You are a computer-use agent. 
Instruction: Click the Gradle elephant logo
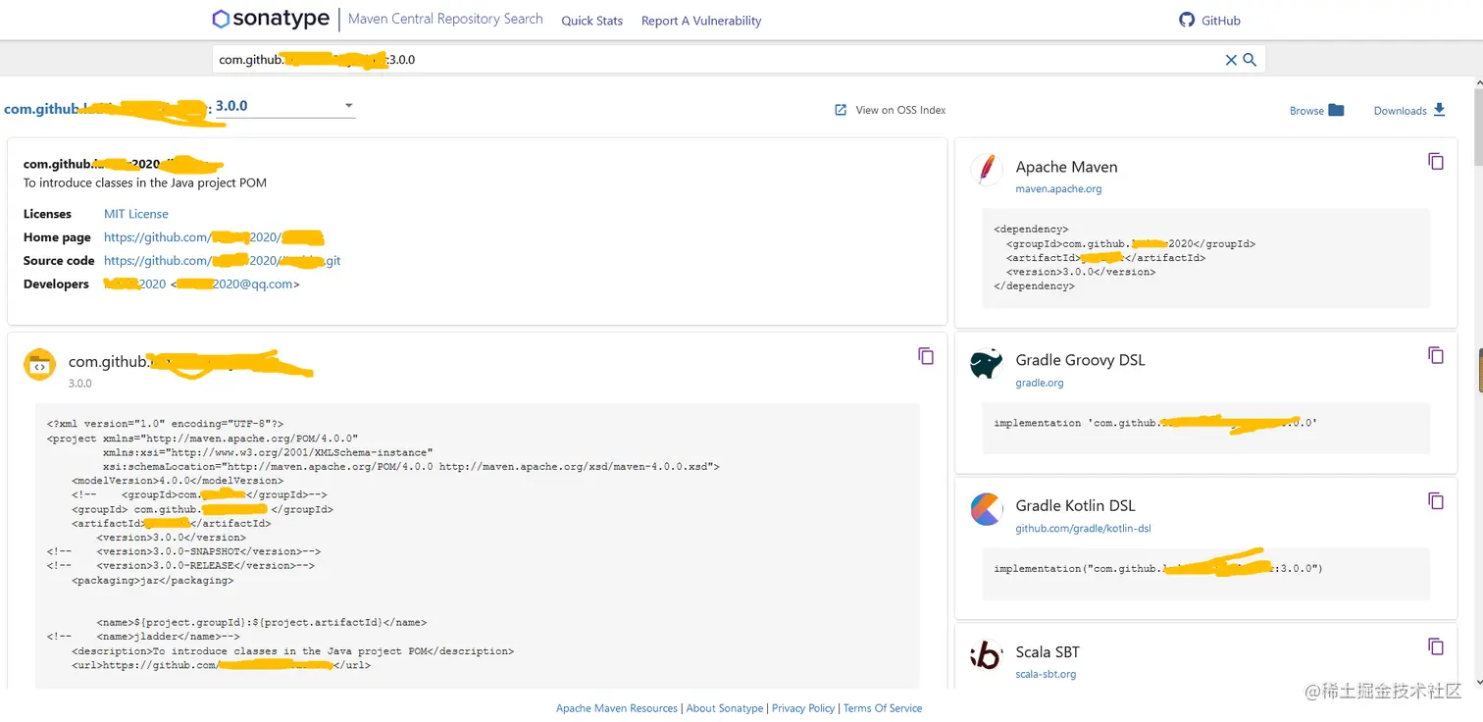[987, 364]
